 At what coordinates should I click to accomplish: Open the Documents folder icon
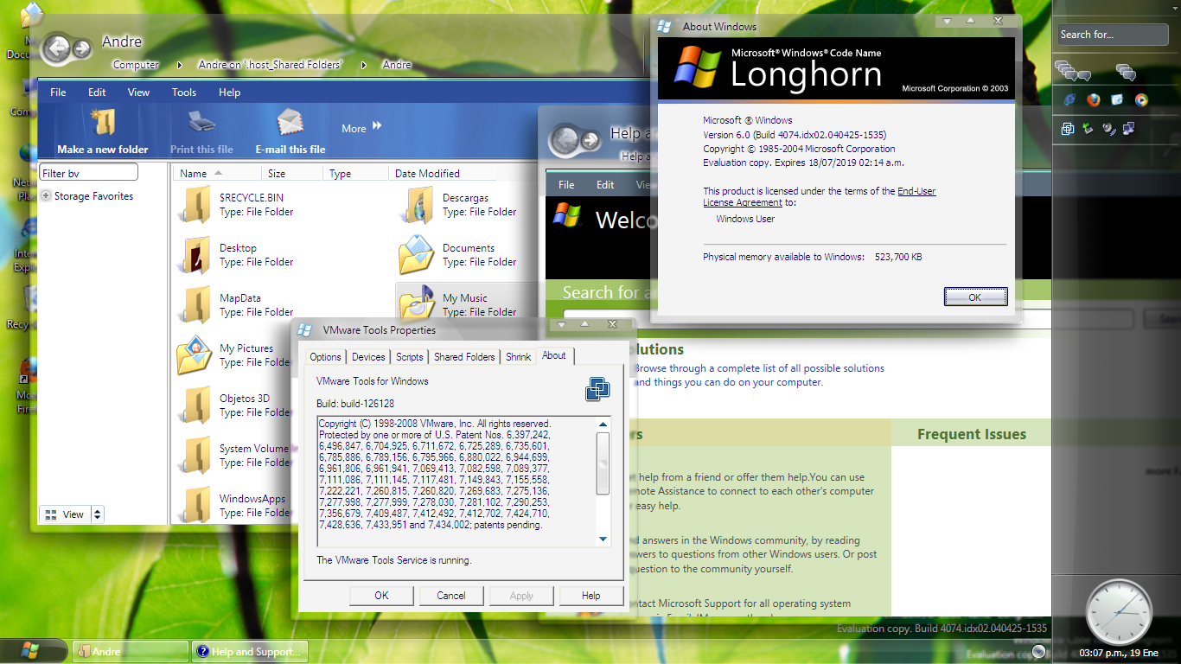tap(417, 254)
